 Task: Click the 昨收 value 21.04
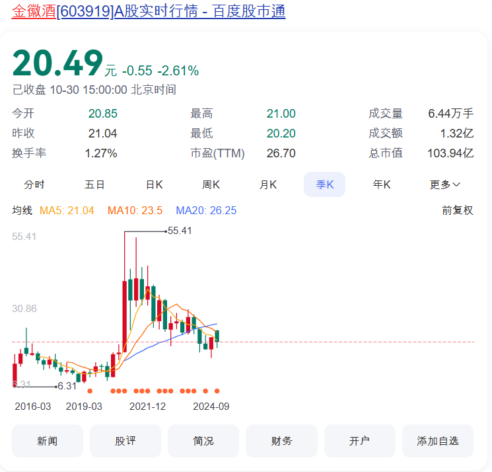coord(102,134)
